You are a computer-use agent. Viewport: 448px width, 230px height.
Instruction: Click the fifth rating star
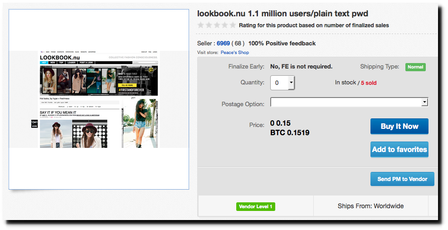coord(233,25)
